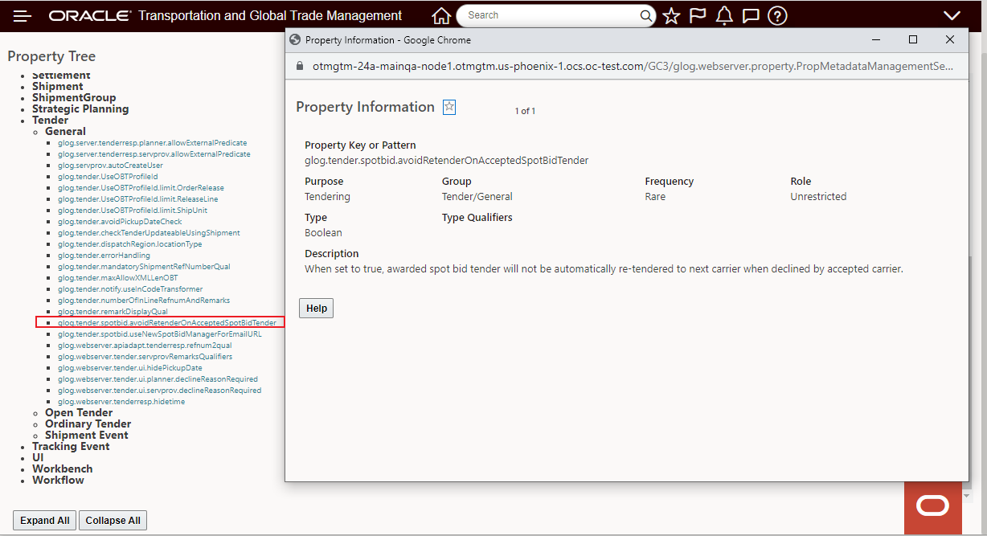Click the popup window address URL
The image size is (987, 536).
(633, 67)
